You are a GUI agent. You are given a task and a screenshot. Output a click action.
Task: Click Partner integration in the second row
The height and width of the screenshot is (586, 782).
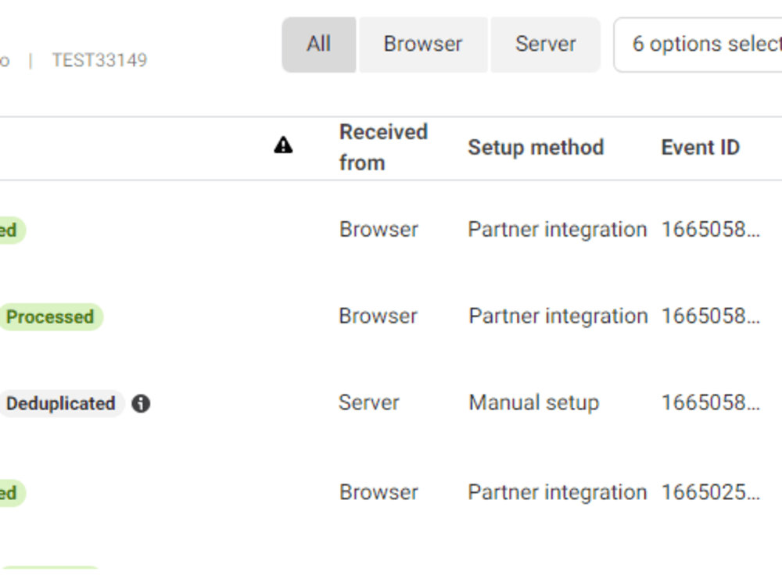557,316
